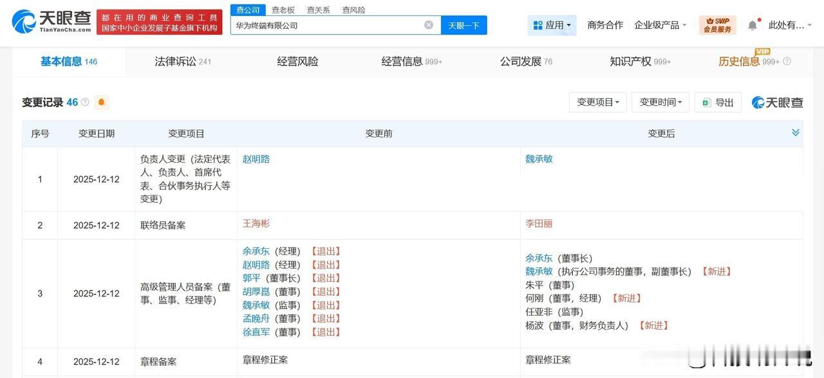Viewport: 824px width, 378px height.
Task: Open 孟晚舟 (董事) link
Action: pyautogui.click(x=256, y=319)
